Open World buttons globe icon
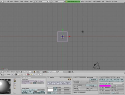The width and height of the screenshot is (125, 95). click(x=33, y=74)
